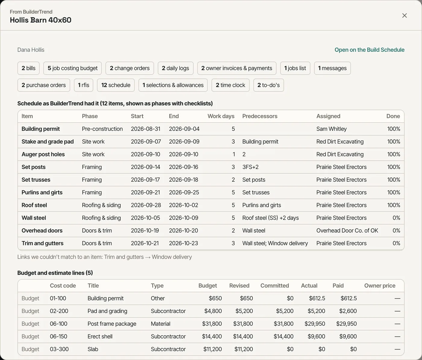Select the 1 messages chip
Screen dimensions: 422x360
(332, 68)
